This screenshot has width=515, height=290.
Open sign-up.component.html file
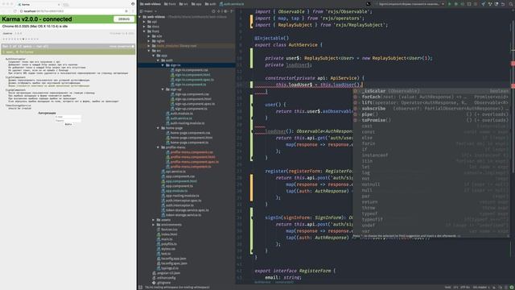pos(193,99)
